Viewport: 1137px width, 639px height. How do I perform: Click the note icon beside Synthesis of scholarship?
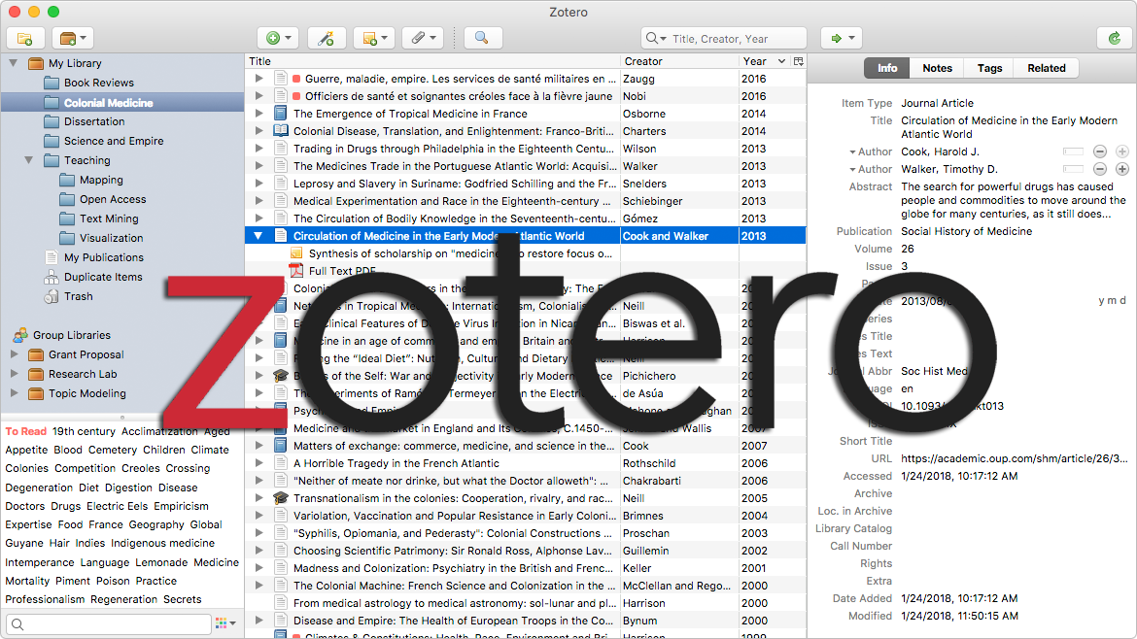click(295, 252)
